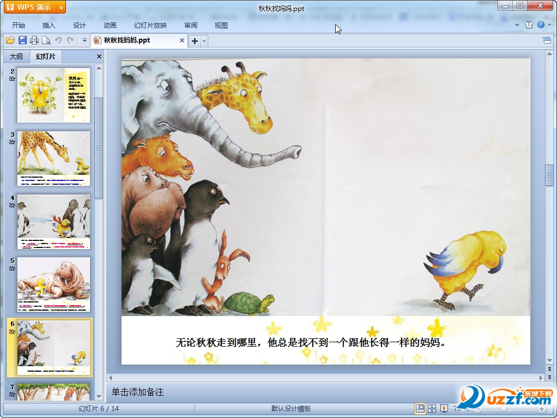This screenshot has width=557, height=418.
Task: Expand the help dropdown arrow
Action: 549,25
